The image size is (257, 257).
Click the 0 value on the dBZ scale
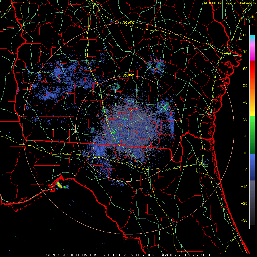246,170
